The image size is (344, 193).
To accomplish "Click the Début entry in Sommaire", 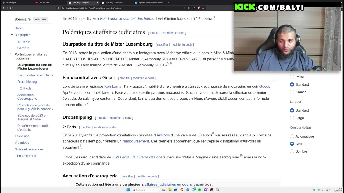I will [x=19, y=28].
